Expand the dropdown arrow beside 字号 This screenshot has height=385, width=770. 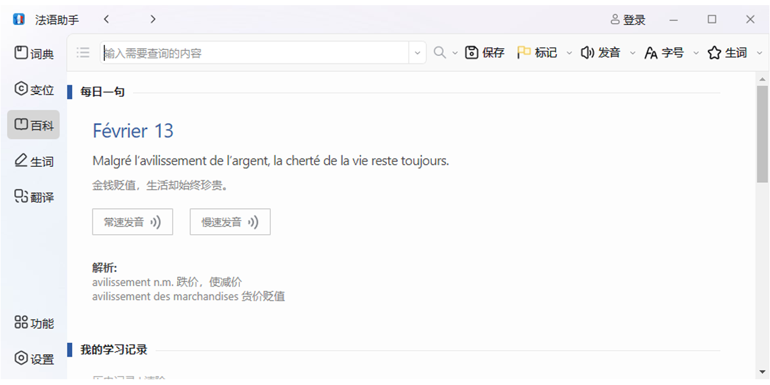click(696, 53)
